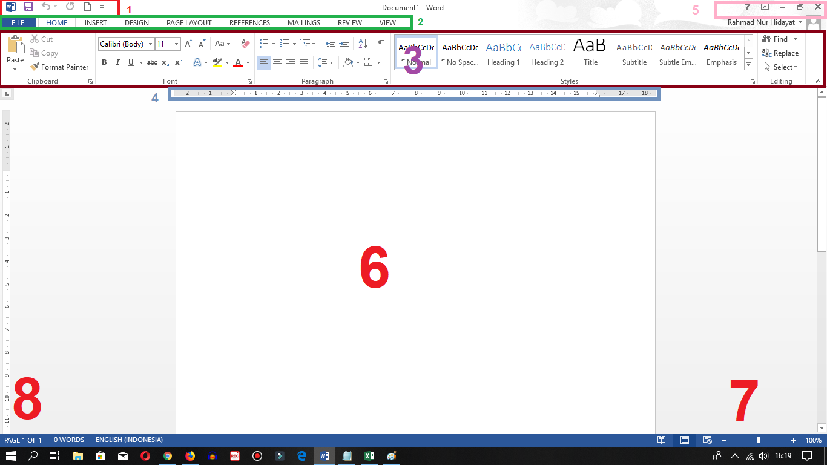Open the Borders dropdown arrow

[378, 62]
